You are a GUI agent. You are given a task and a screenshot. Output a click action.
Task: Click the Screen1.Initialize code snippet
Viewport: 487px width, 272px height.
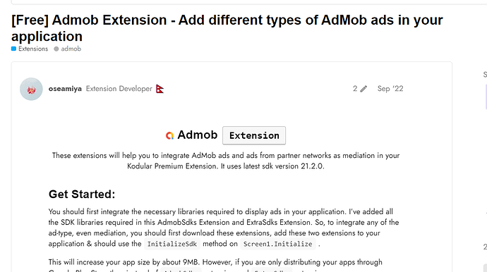[277, 244]
